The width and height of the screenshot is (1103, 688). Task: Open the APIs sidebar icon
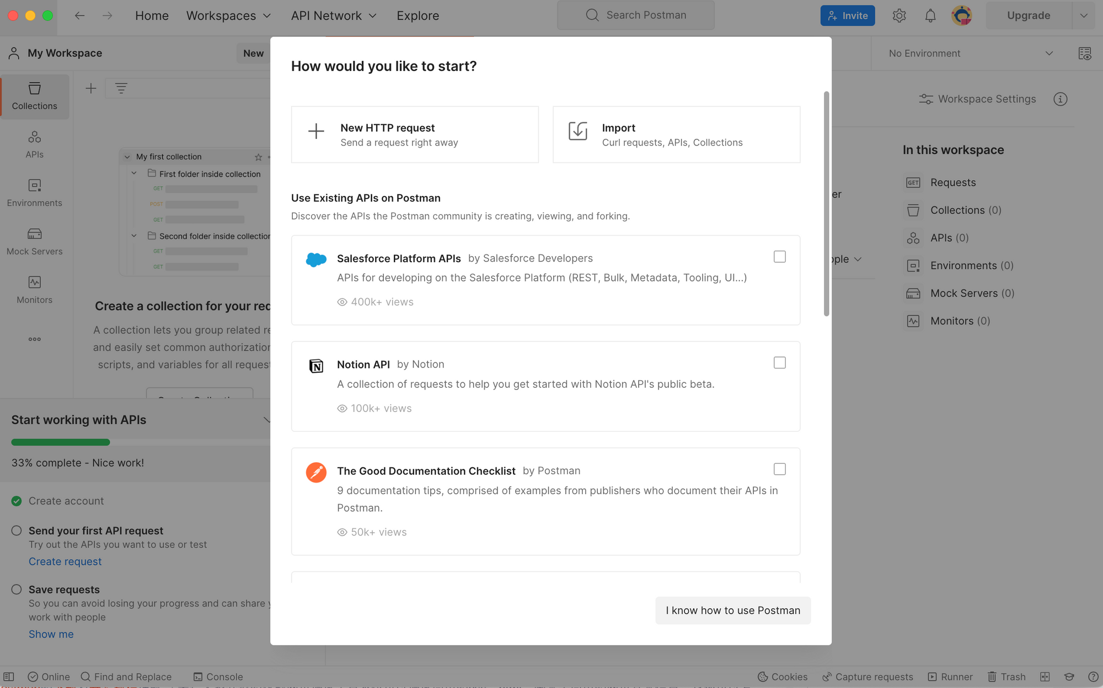click(34, 144)
